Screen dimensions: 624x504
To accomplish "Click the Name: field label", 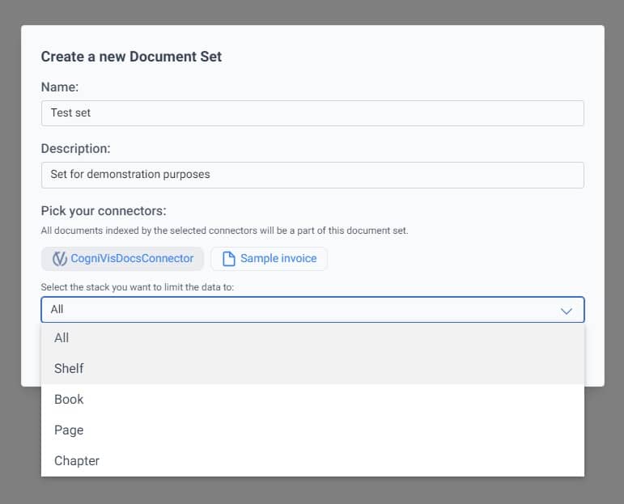I will click(x=60, y=87).
